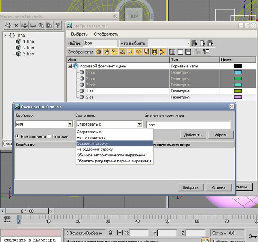Click the transform type-in mode icon

point(120,233)
